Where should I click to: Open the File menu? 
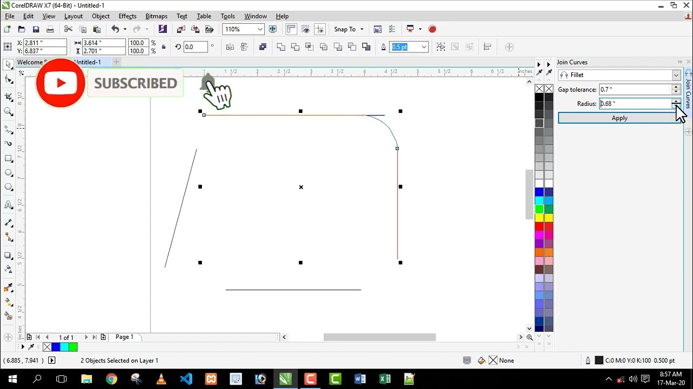pos(10,16)
